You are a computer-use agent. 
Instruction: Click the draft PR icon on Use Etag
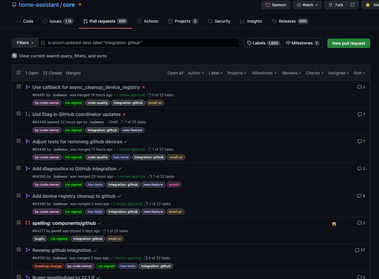coord(28,114)
